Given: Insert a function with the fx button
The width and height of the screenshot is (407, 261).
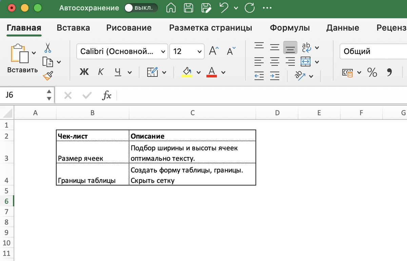Looking at the screenshot, I should point(107,95).
